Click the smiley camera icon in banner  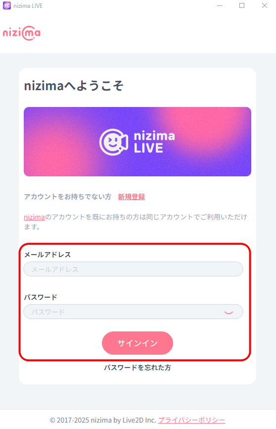pyautogui.click(x=114, y=142)
